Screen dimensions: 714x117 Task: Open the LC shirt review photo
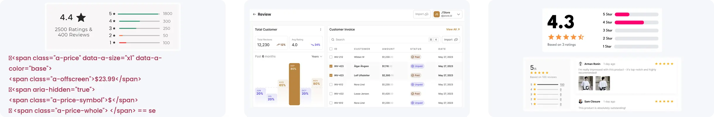coord(586,83)
